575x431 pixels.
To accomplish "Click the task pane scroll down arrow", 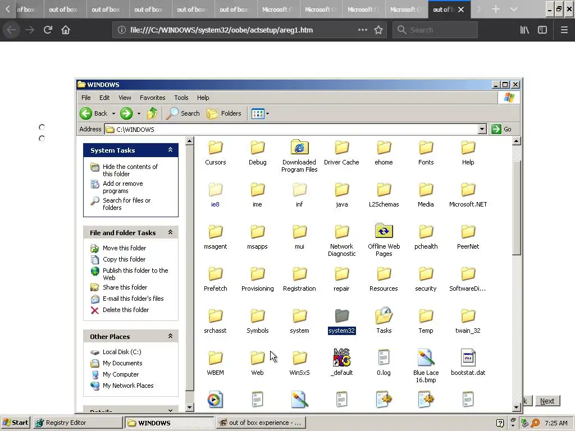I will pos(190,407).
